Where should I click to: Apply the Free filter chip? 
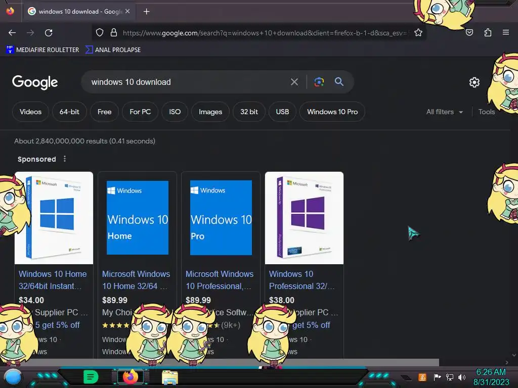click(104, 112)
